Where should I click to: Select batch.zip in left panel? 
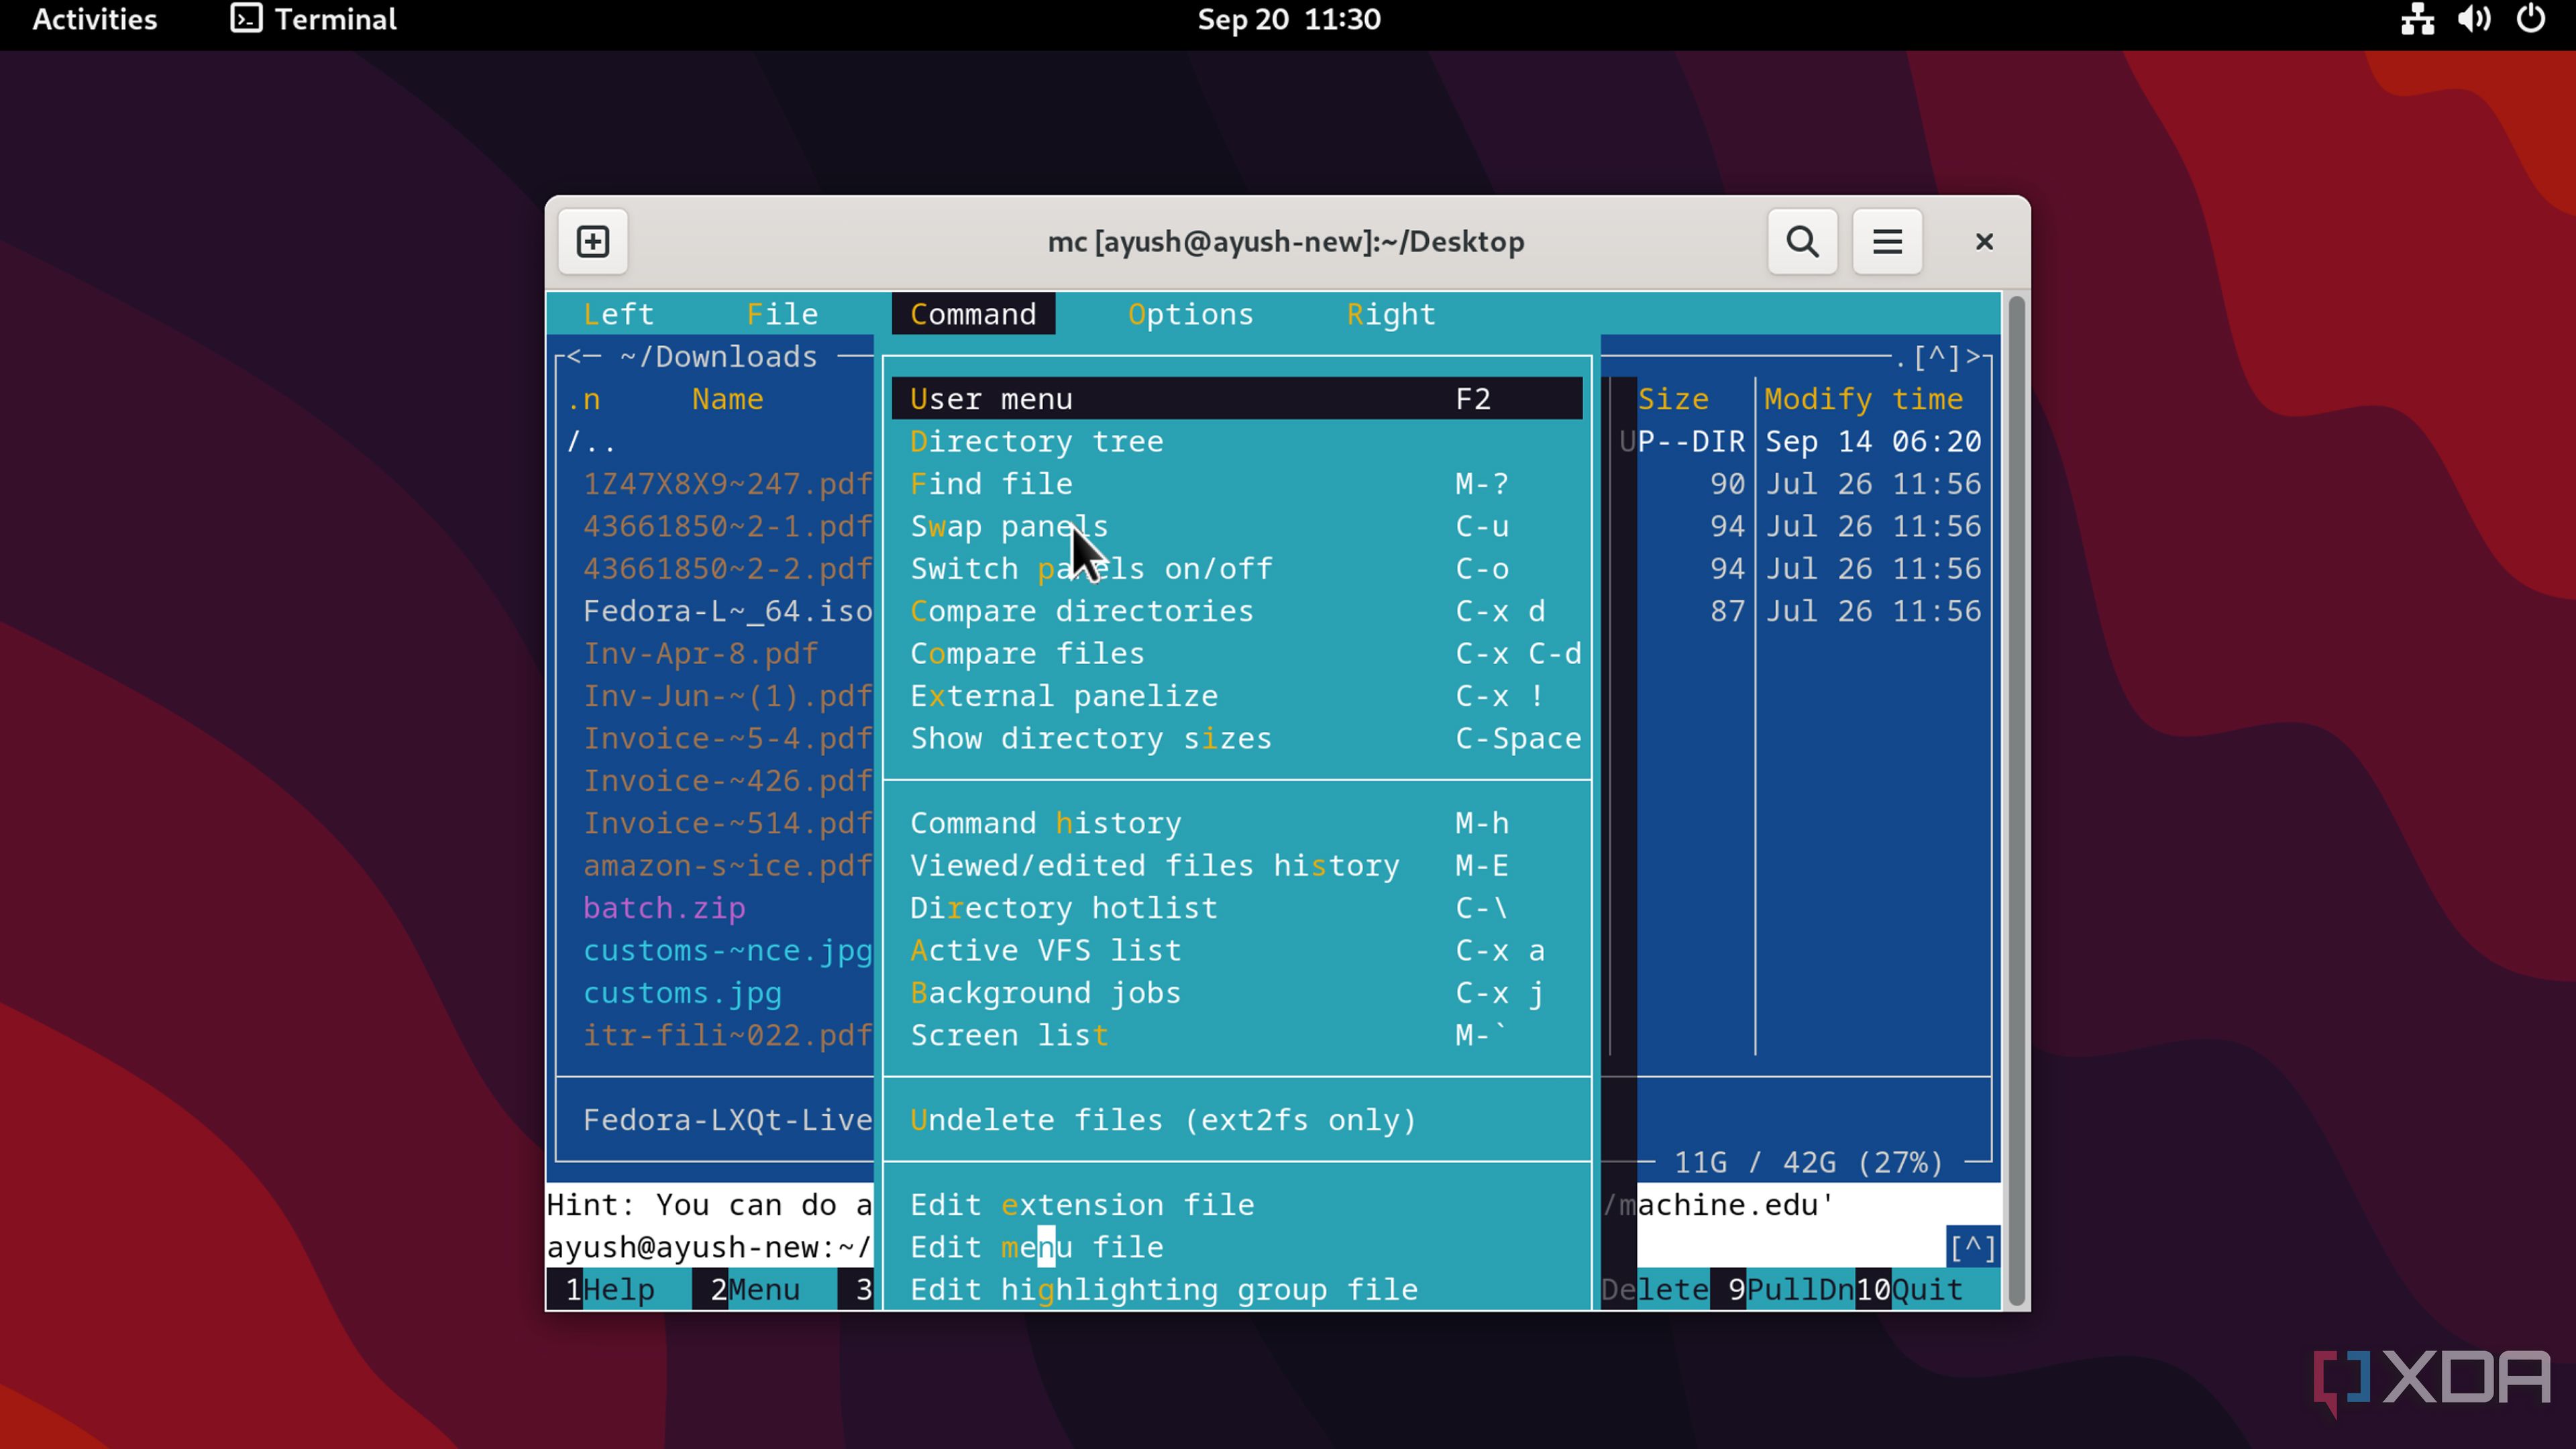click(664, 908)
